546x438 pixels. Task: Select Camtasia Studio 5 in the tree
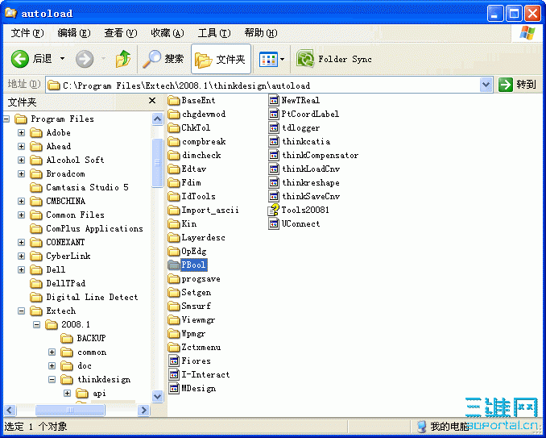[88, 188]
